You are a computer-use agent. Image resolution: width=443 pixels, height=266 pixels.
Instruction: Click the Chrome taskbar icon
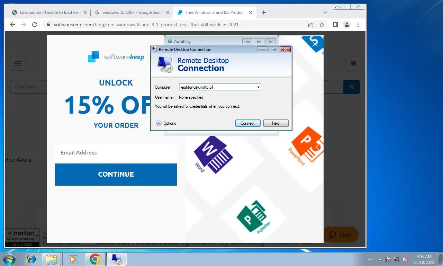pyautogui.click(x=95, y=259)
